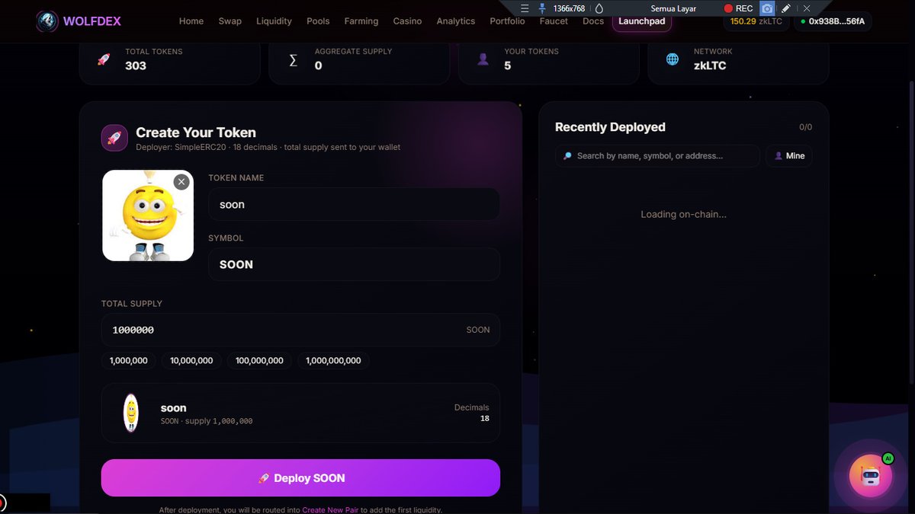915x514 pixels.
Task: Open the Liquidity page
Action: click(274, 21)
